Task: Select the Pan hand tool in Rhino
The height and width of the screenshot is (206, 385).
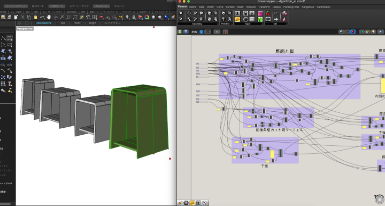Action: click(49, 17)
